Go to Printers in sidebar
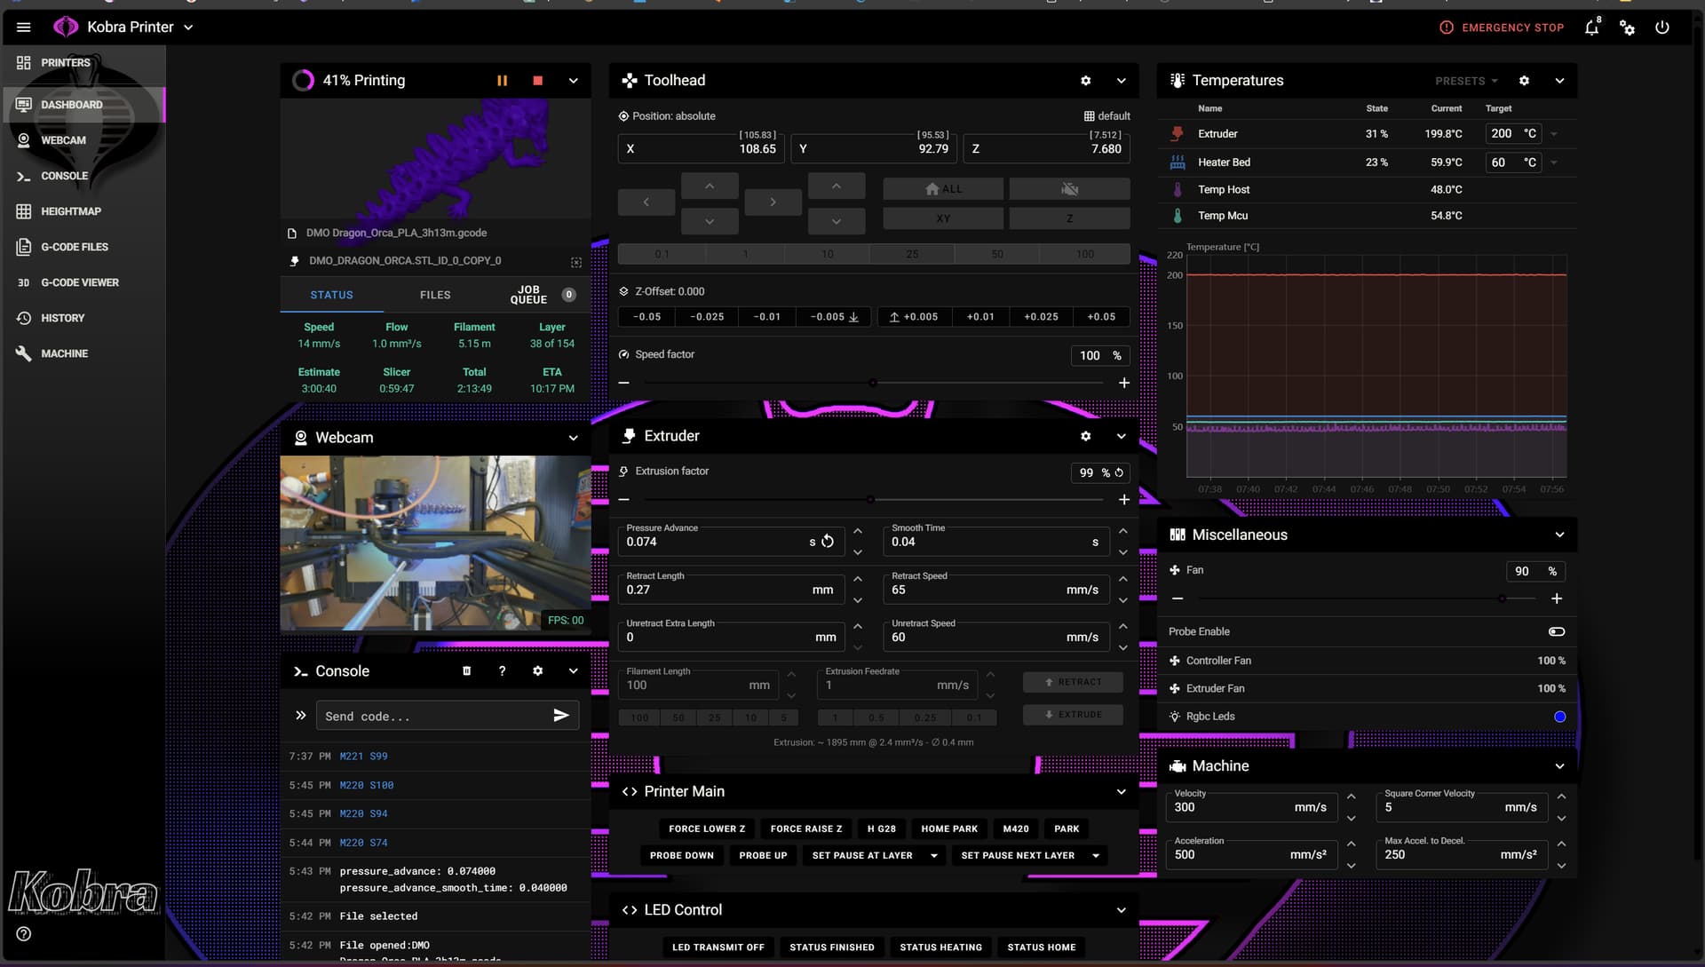This screenshot has width=1705, height=967. tap(83, 63)
